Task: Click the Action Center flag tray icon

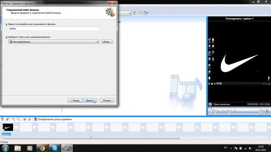Action: point(236,148)
